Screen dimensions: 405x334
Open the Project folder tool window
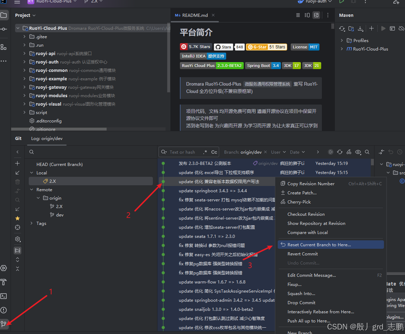click(x=4, y=15)
